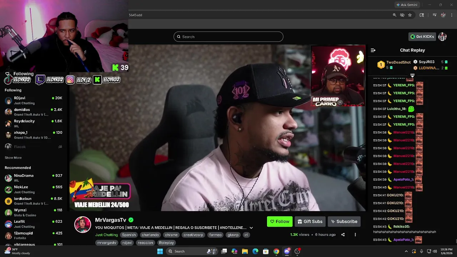The width and height of the screenshot is (457, 257).
Task: Expand the stream title chevron
Action: (251, 228)
